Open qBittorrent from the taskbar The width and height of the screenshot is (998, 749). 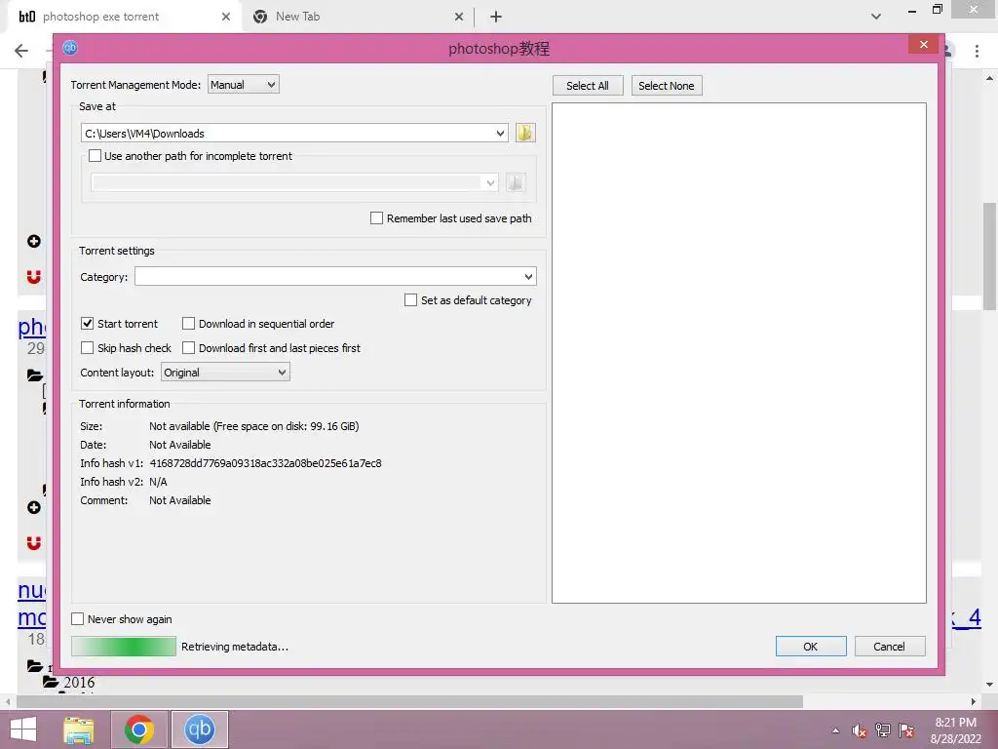coord(200,729)
